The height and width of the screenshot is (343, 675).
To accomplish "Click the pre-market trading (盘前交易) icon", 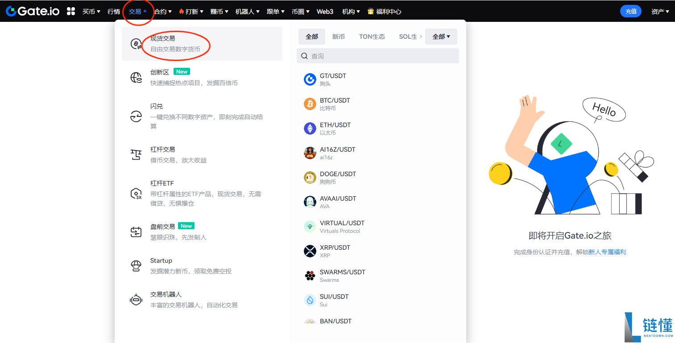I will (x=136, y=232).
